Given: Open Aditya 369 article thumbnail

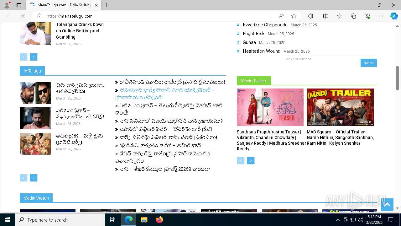Looking at the screenshot, I should (35, 144).
